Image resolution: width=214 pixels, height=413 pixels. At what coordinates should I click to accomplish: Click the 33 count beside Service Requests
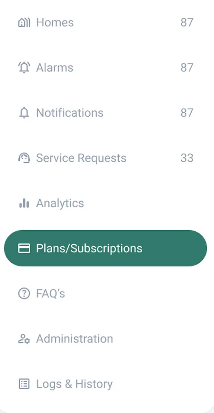click(x=188, y=158)
